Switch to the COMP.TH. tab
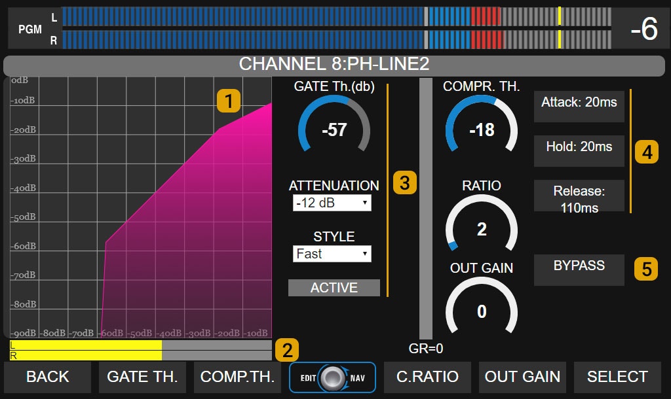Image resolution: width=671 pixels, height=399 pixels. tap(237, 377)
